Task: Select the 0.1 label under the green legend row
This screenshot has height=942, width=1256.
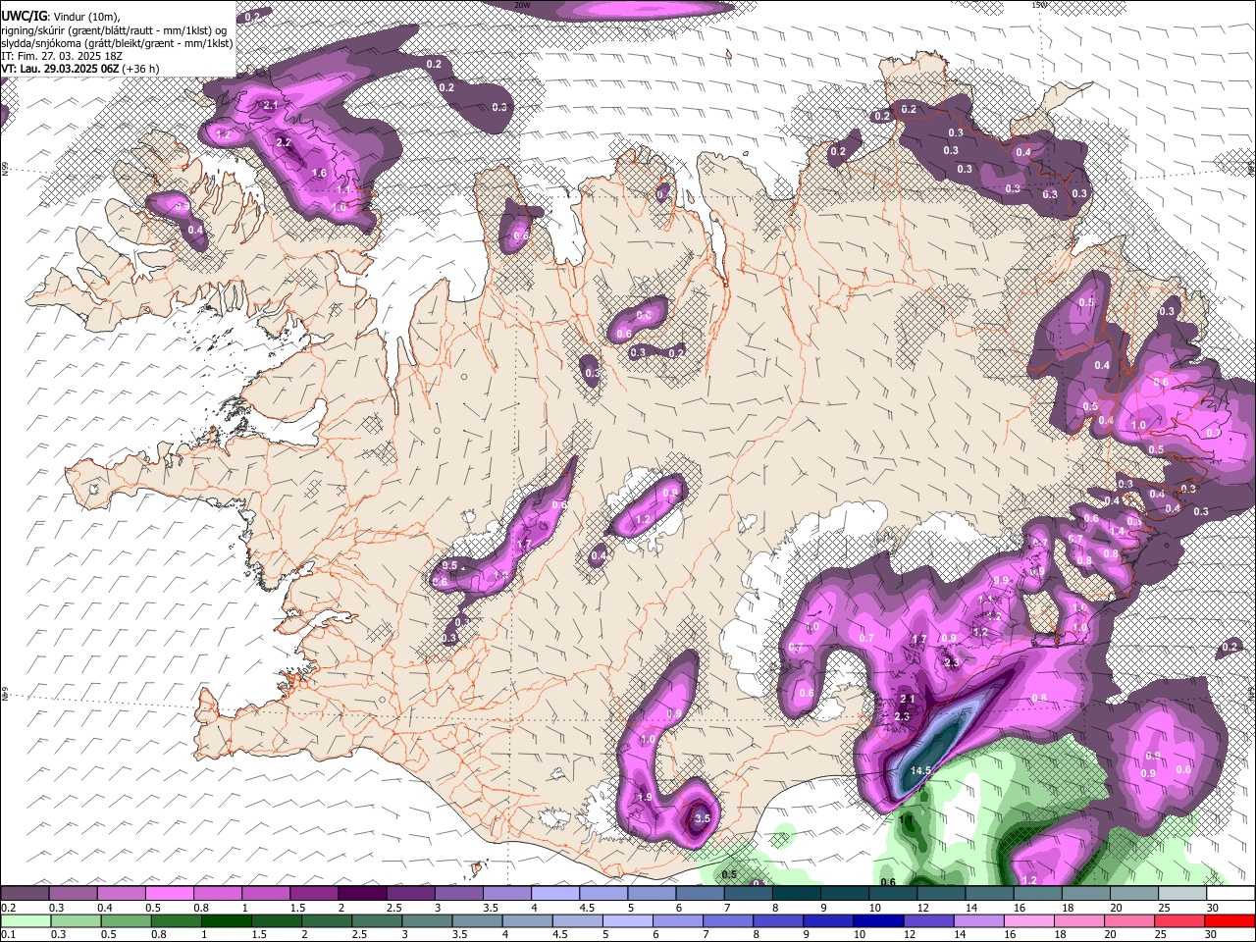Action: [x=9, y=934]
